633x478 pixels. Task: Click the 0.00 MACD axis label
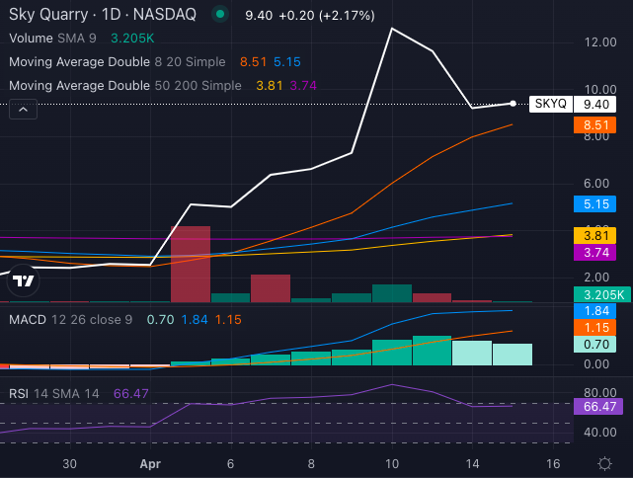click(596, 364)
